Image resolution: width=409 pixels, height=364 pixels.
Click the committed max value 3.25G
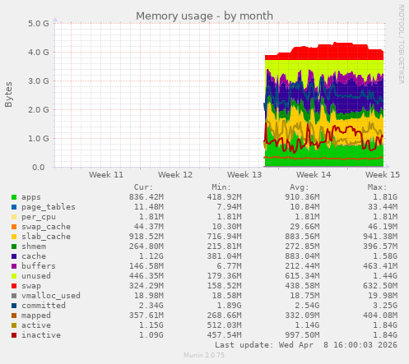[x=385, y=306]
